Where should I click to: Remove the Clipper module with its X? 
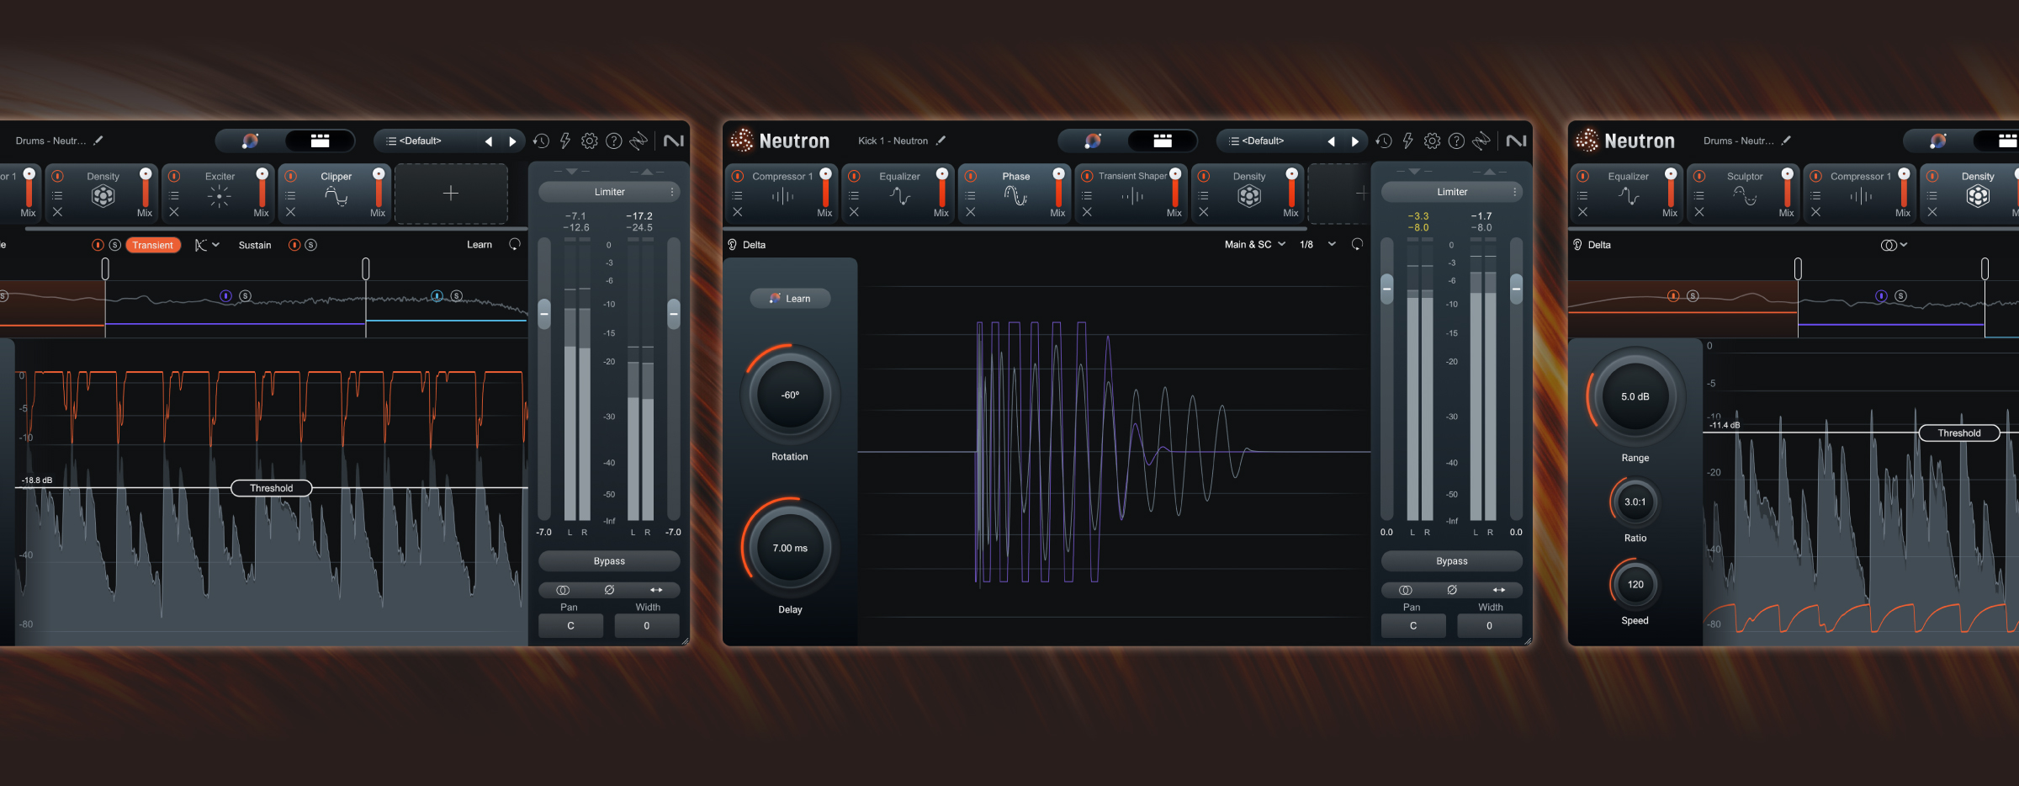290,212
